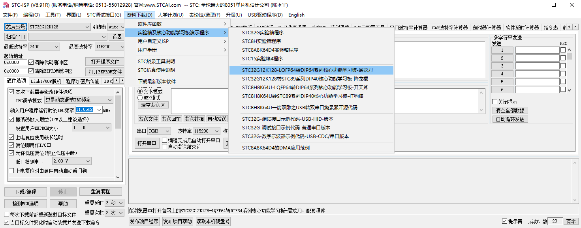Open the CAN波特率计算器 tab
This screenshot has height=228, width=581.
450,28
